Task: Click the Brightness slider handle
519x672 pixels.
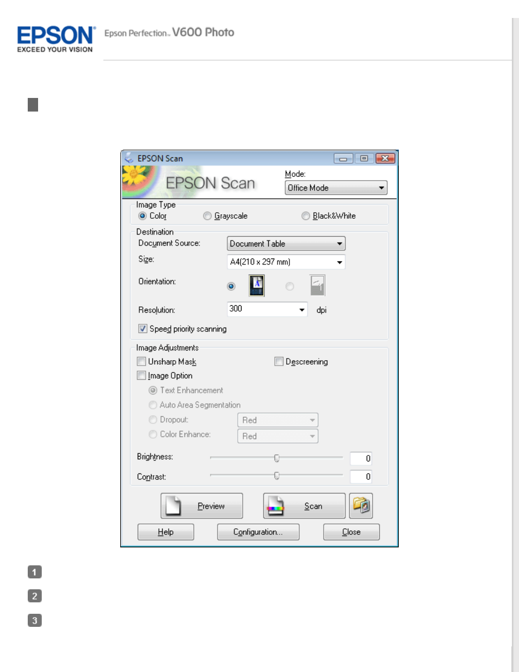Action: tap(277, 458)
